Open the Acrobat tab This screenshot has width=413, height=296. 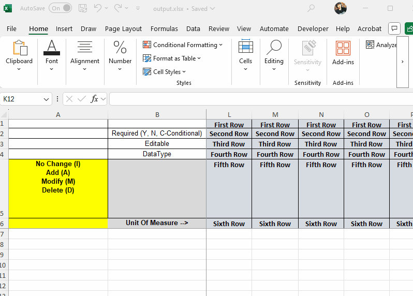(x=370, y=28)
